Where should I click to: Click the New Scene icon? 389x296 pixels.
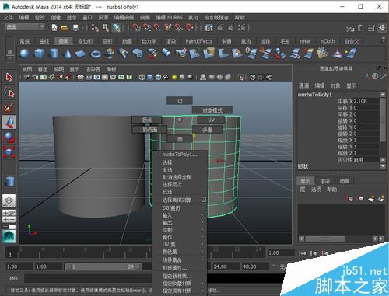[54, 28]
